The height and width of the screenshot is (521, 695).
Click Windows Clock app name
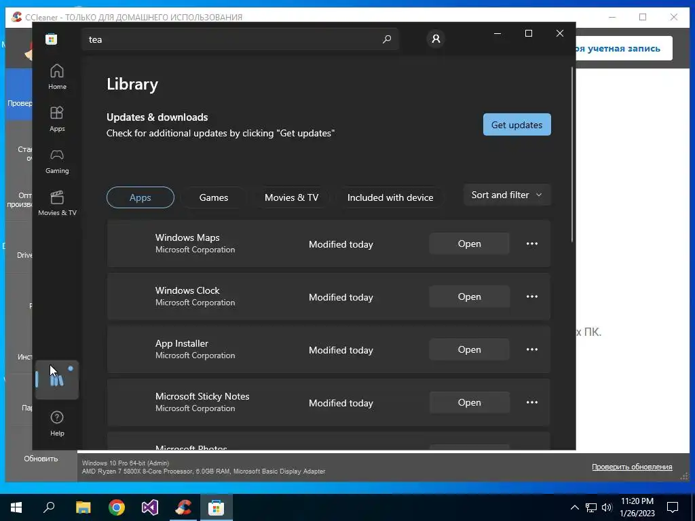coord(187,290)
